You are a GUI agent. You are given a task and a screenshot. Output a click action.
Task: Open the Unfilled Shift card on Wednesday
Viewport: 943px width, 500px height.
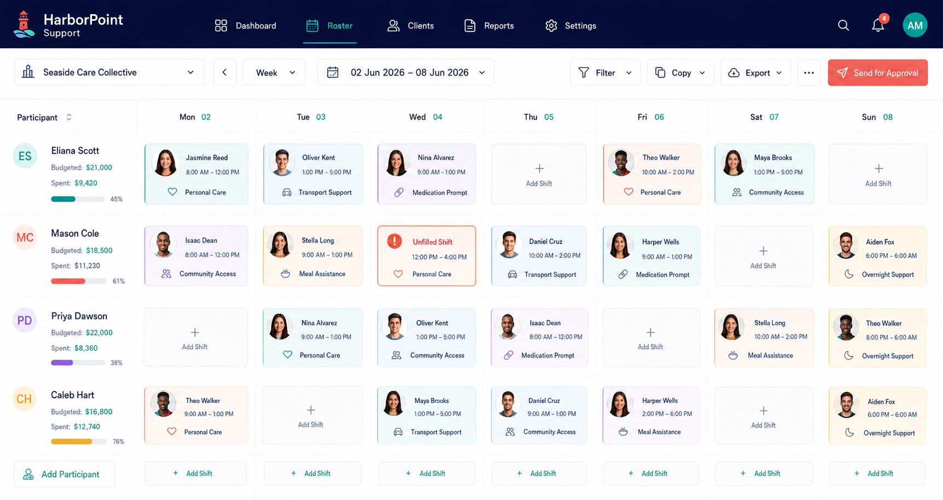tap(426, 256)
